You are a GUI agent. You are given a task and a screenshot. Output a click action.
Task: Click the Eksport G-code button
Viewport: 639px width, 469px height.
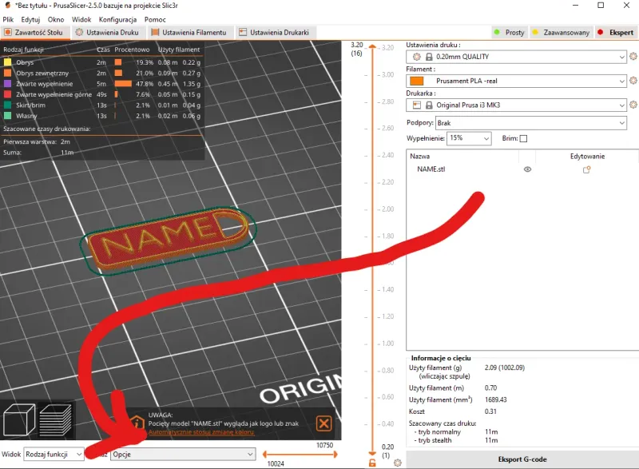(x=522, y=459)
